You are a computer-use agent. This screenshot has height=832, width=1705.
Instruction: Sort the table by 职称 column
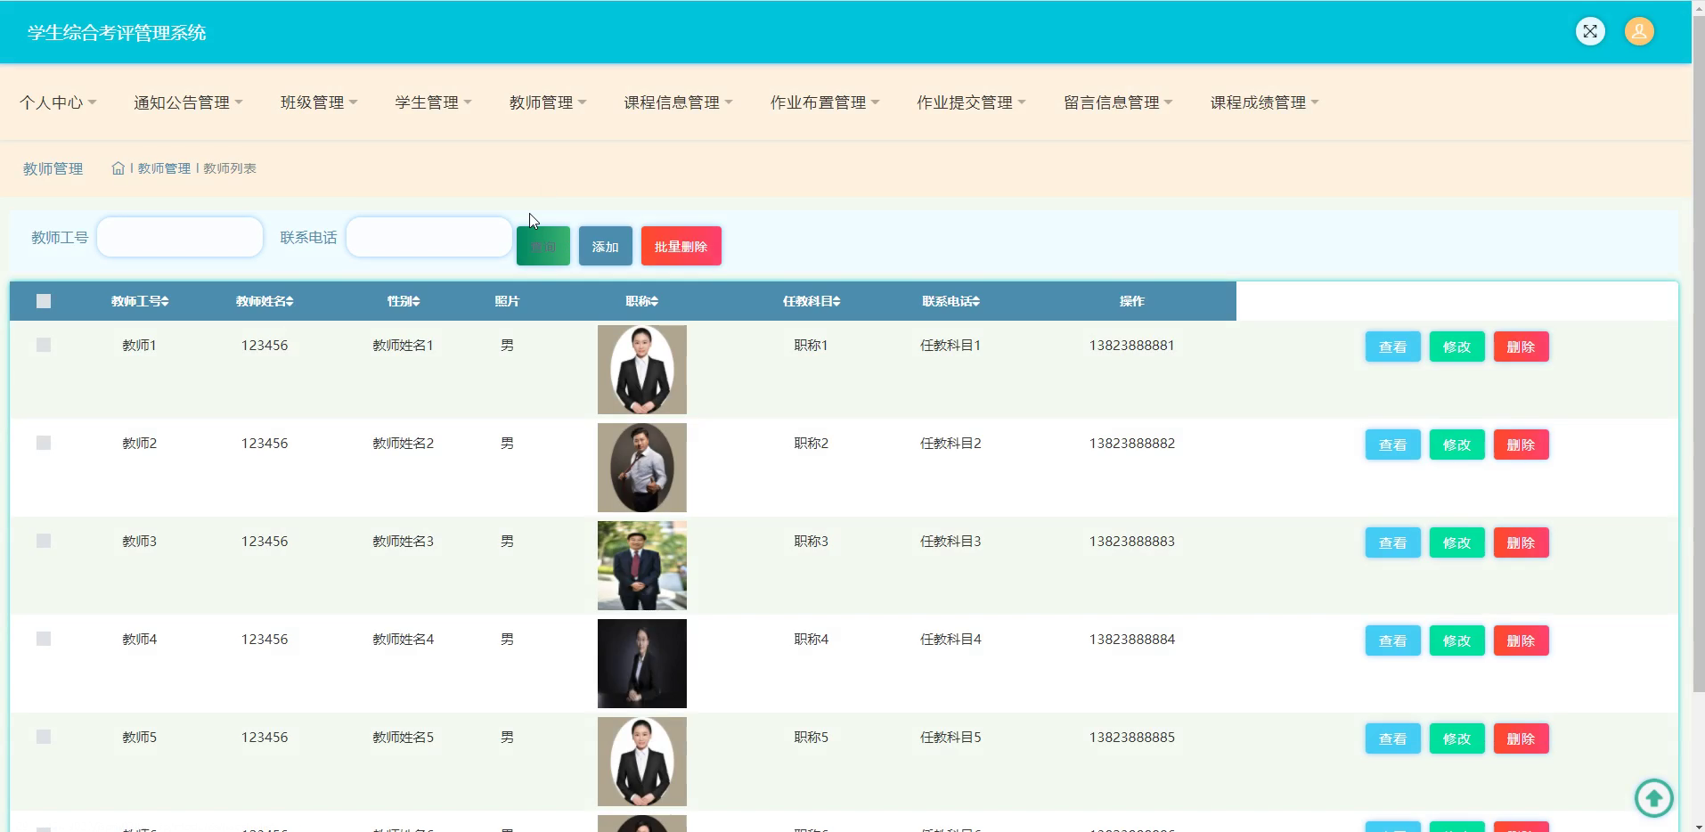click(642, 301)
